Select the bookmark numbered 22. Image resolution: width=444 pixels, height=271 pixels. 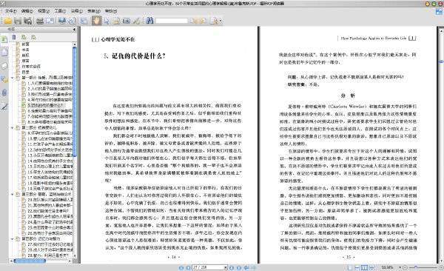click(48, 211)
